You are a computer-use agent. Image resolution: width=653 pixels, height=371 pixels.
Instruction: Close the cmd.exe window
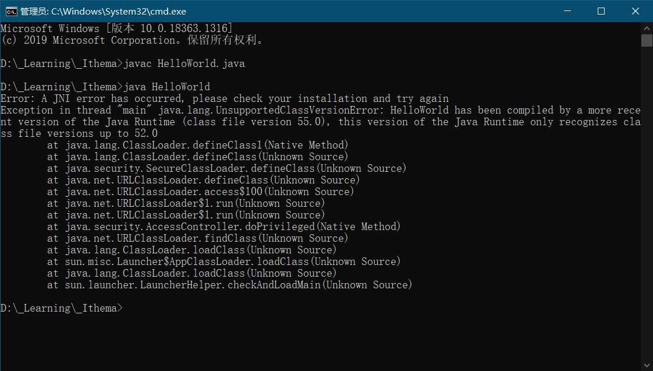coord(635,11)
